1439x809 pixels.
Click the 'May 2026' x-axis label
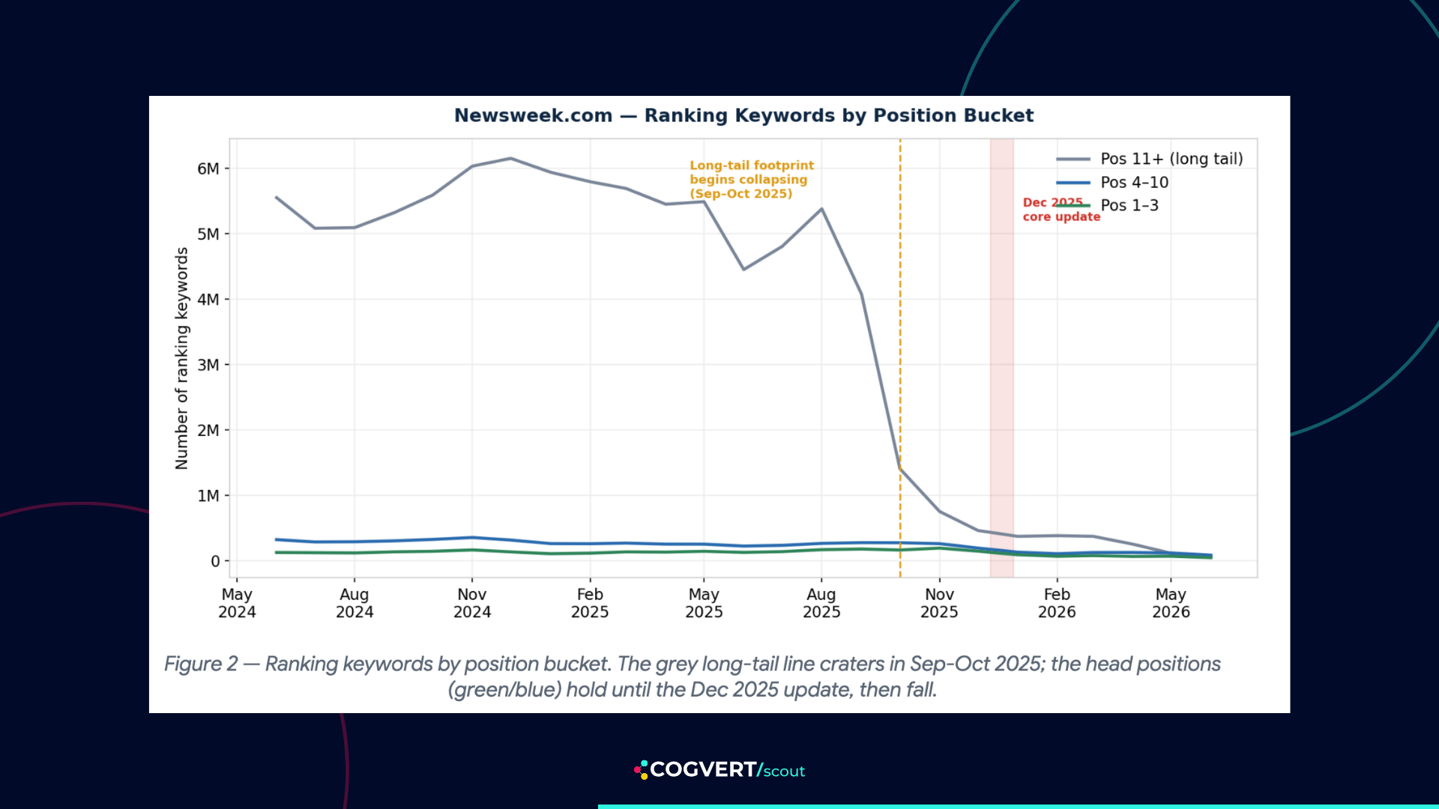tap(1171, 603)
